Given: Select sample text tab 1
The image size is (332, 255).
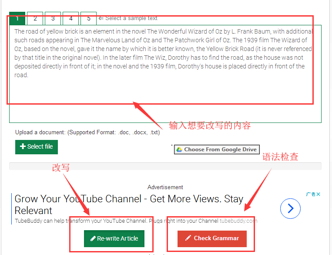Looking at the screenshot, I should click(17, 19).
